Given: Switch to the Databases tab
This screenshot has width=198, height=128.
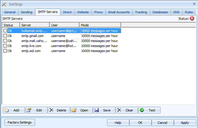Looking at the screenshot, I should click(160, 12).
